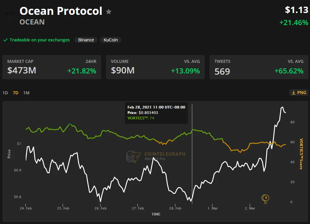Click the 60 VORTECS axis label

coord(292,142)
